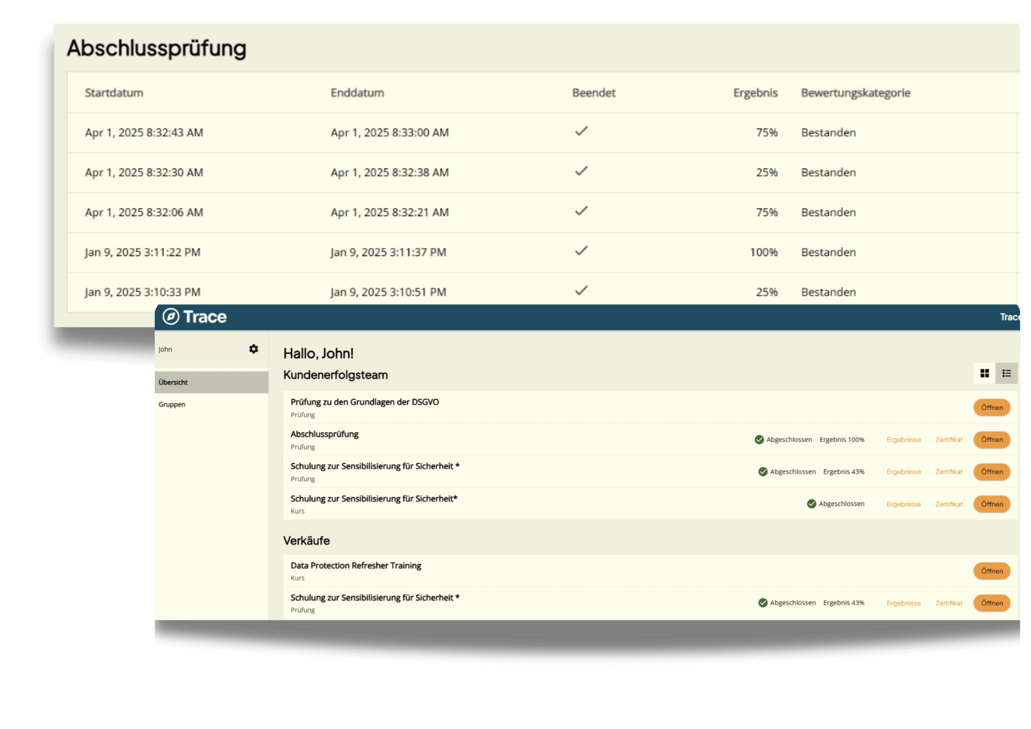The image size is (1031, 729).
Task: Open Prüfung zu den Grundlagen der DSGVO
Action: pos(992,407)
